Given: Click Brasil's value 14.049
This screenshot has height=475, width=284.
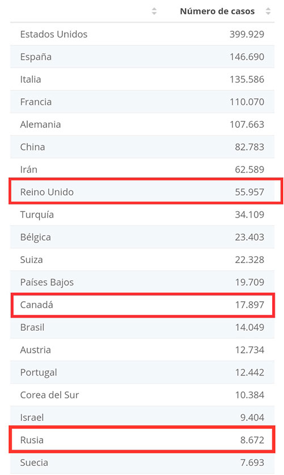Looking at the screenshot, I should pyautogui.click(x=249, y=327).
